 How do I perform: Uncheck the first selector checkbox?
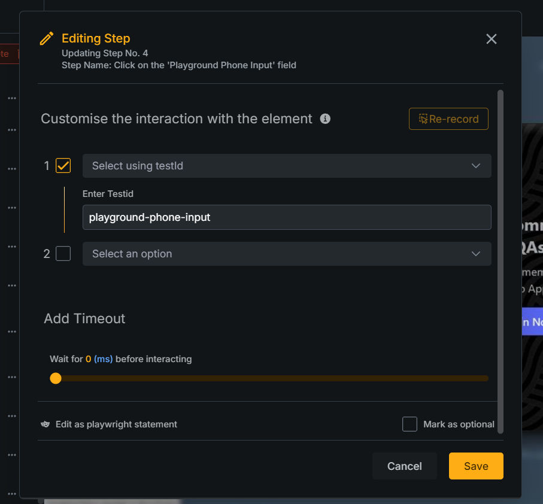click(63, 166)
